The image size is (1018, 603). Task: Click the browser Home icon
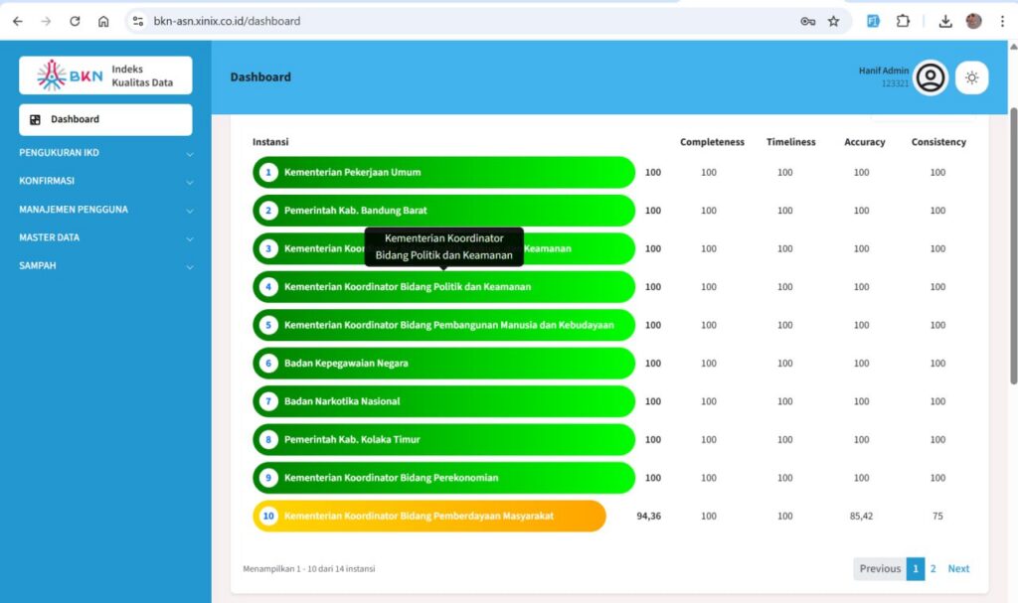click(103, 21)
